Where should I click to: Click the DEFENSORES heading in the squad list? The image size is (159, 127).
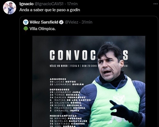60,90
